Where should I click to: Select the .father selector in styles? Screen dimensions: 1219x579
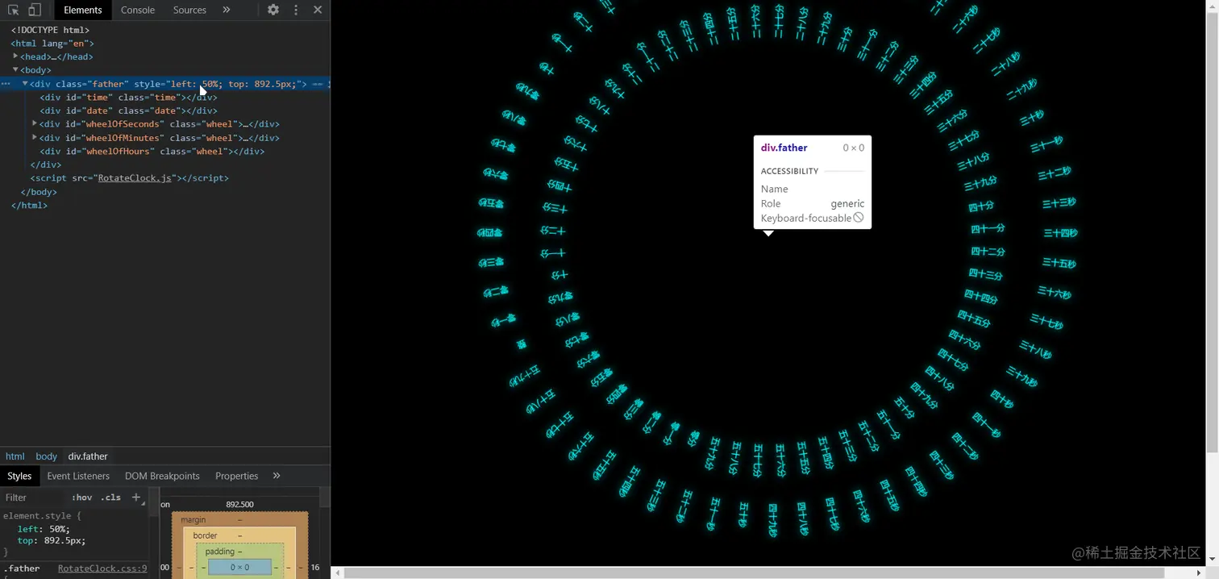[22, 569]
